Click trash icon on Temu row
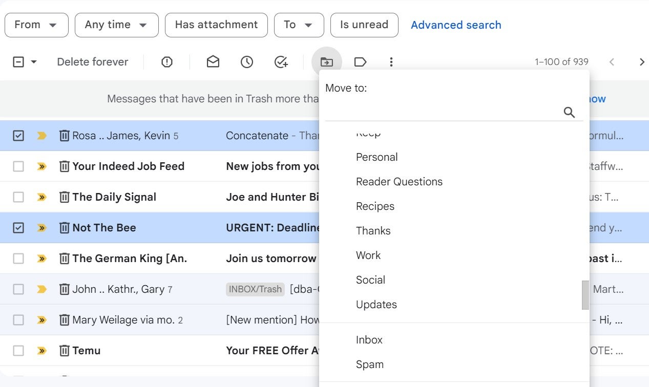649x387 pixels. 64,351
